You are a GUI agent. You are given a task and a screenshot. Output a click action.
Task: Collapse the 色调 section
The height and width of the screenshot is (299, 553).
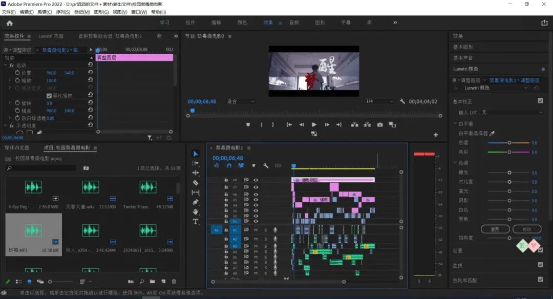click(455, 162)
